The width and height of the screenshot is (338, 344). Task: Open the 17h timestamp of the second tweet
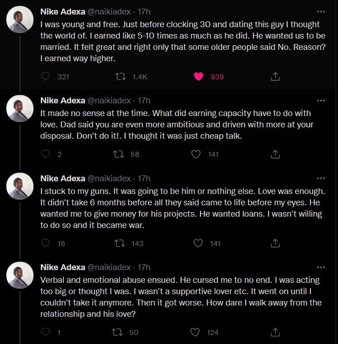pos(144,100)
